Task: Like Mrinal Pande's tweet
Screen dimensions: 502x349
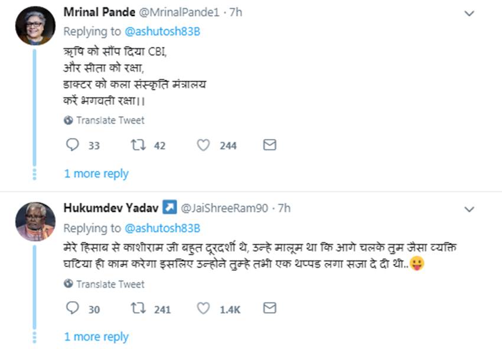Action: tap(204, 145)
